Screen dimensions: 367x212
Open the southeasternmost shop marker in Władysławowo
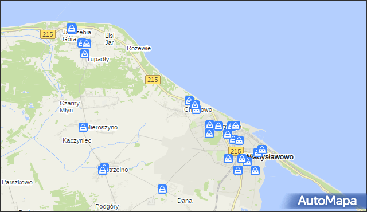pyautogui.click(x=255, y=171)
